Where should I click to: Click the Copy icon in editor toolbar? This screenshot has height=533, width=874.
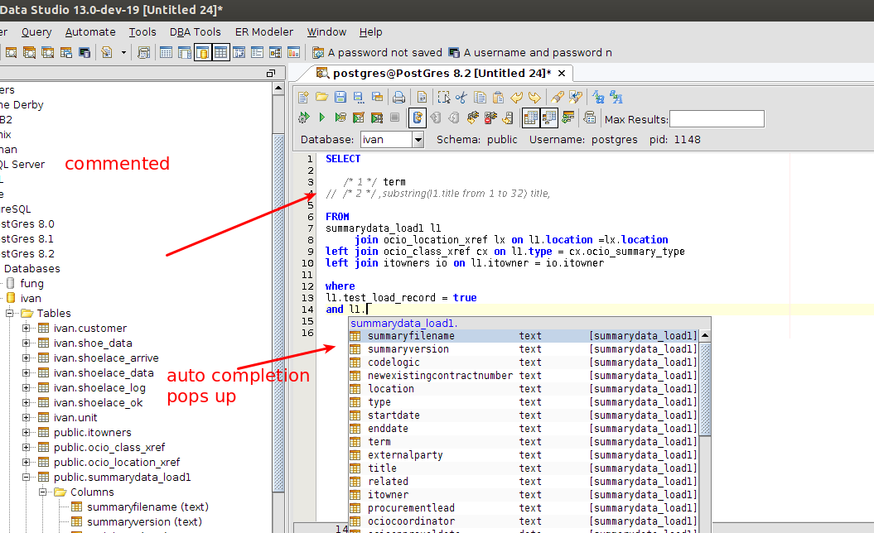pyautogui.click(x=480, y=98)
